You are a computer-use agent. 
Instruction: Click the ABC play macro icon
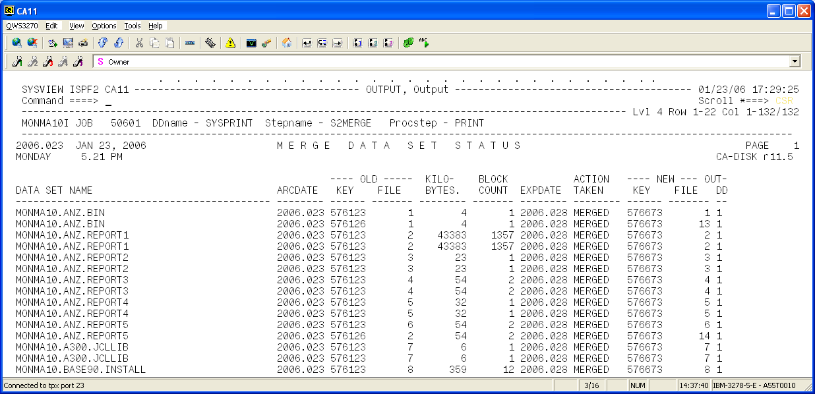[x=423, y=43]
